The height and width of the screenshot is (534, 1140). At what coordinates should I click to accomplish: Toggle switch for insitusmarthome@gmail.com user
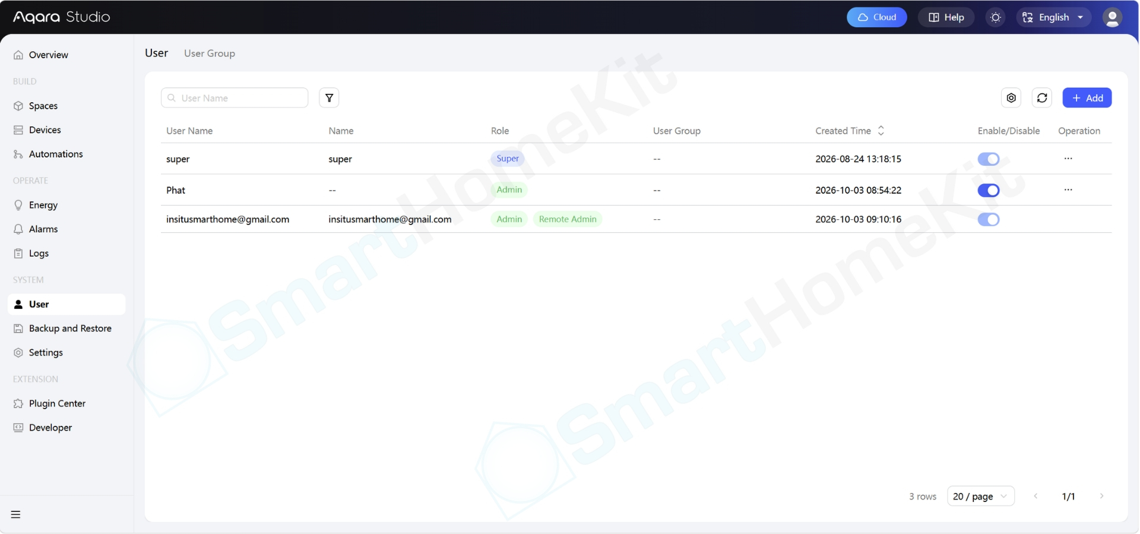[989, 220]
